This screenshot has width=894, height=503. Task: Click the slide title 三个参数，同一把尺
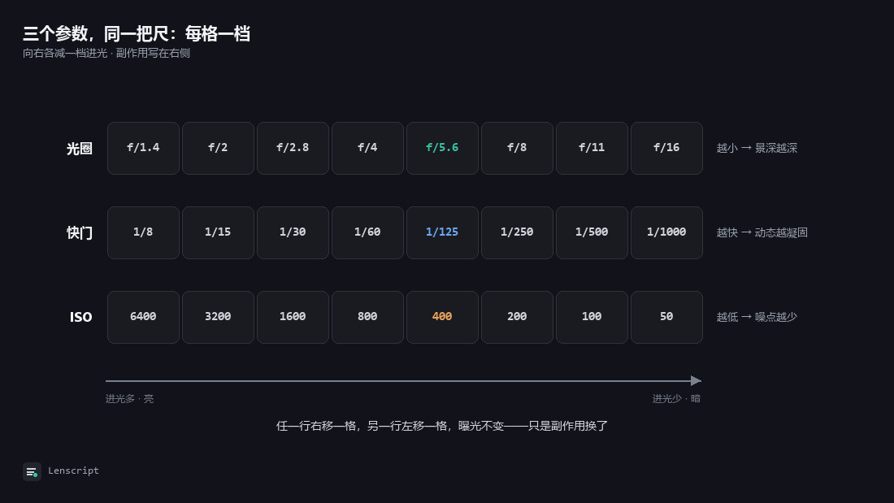pos(137,33)
